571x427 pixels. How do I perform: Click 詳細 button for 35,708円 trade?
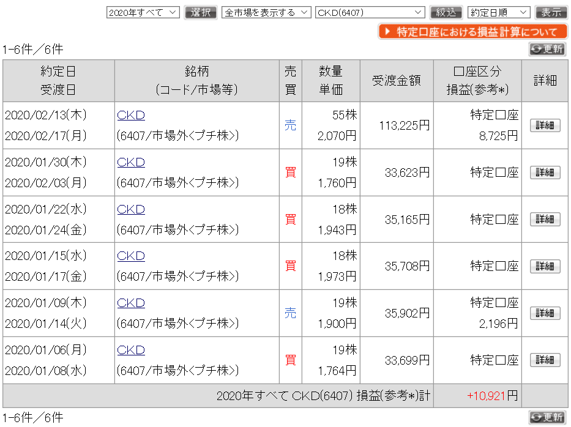click(x=545, y=266)
